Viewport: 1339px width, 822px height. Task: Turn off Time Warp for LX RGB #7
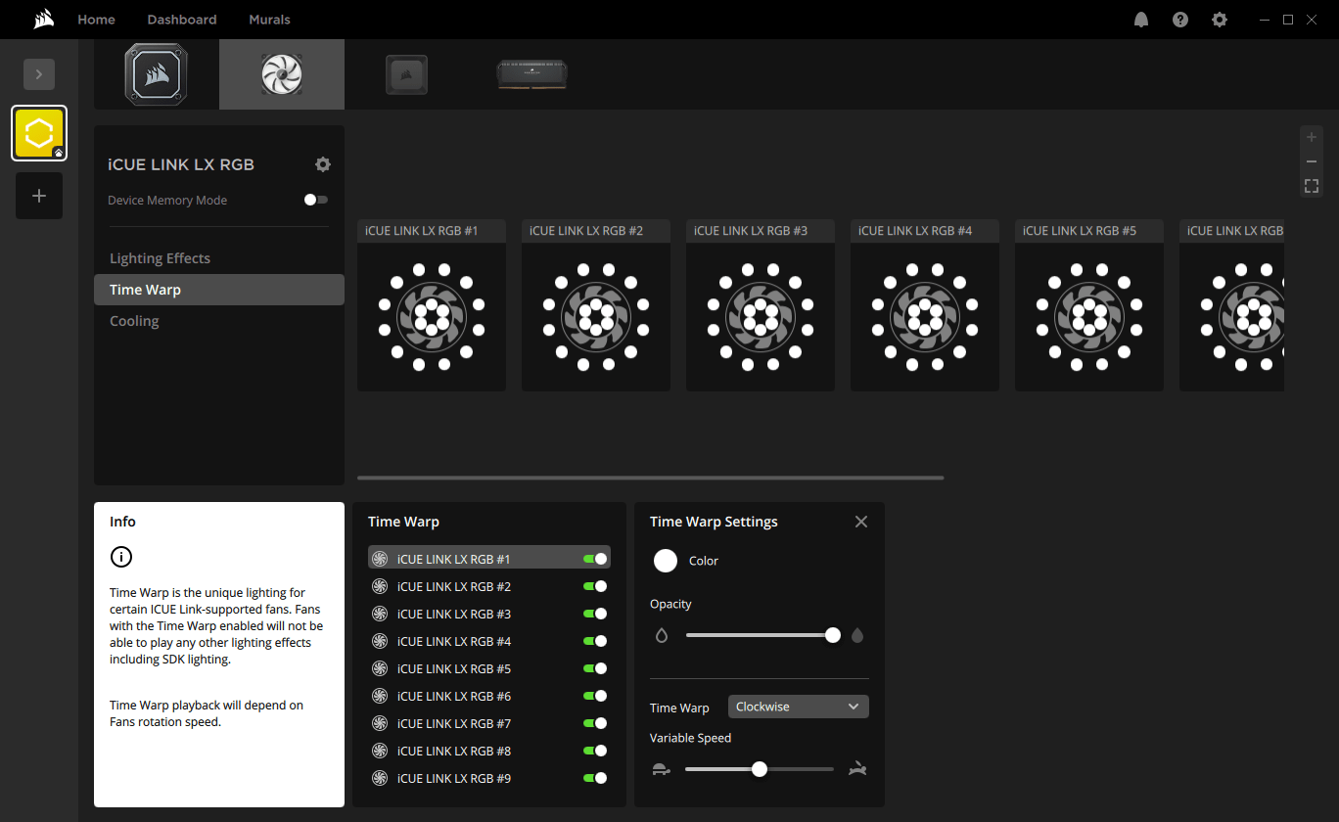coord(595,724)
